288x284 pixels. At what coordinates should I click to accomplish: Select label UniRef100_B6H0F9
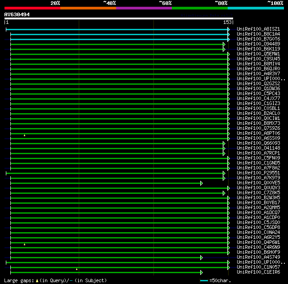click(x=258, y=252)
